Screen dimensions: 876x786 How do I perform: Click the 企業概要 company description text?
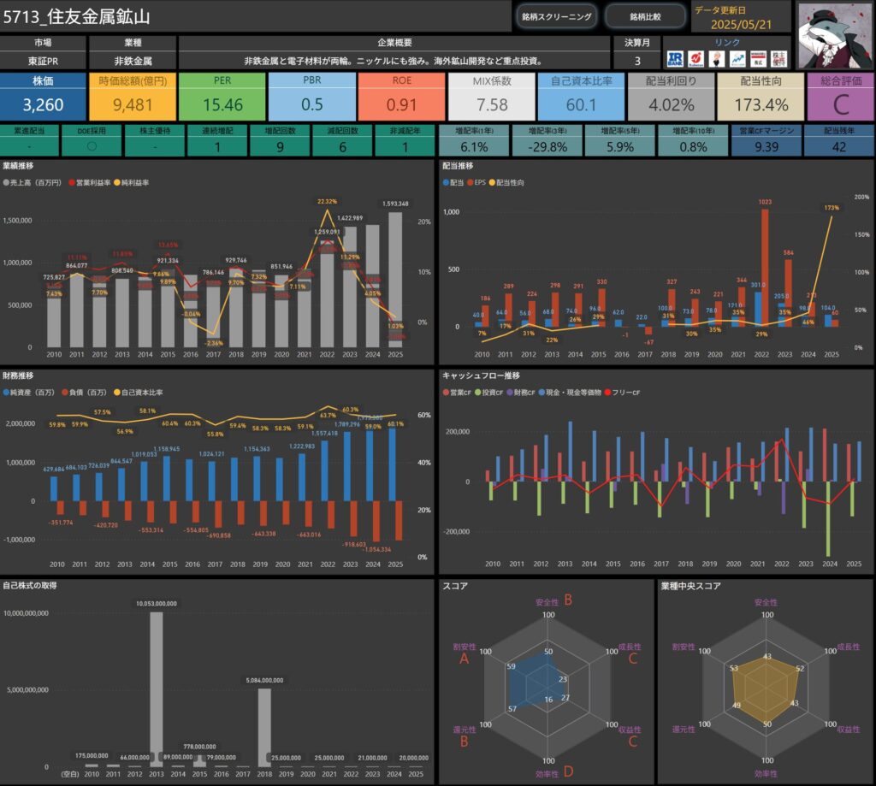(x=394, y=61)
